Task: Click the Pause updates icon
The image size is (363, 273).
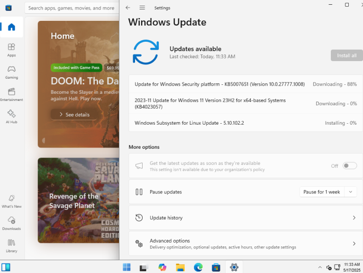Action: tap(139, 192)
